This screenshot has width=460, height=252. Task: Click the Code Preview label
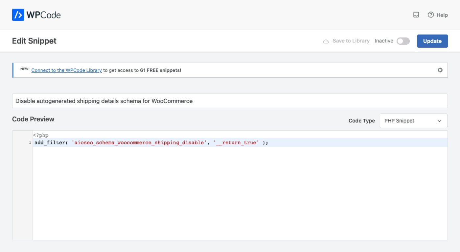pos(33,119)
